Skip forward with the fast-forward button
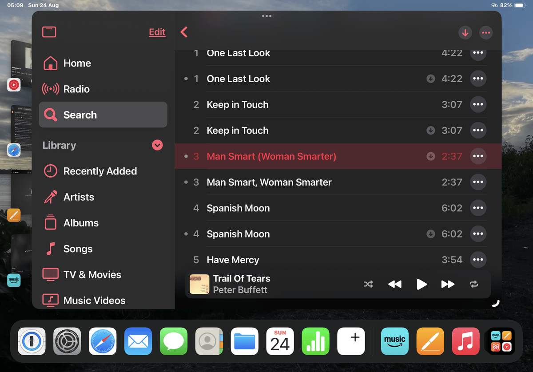533x372 pixels. (448, 284)
